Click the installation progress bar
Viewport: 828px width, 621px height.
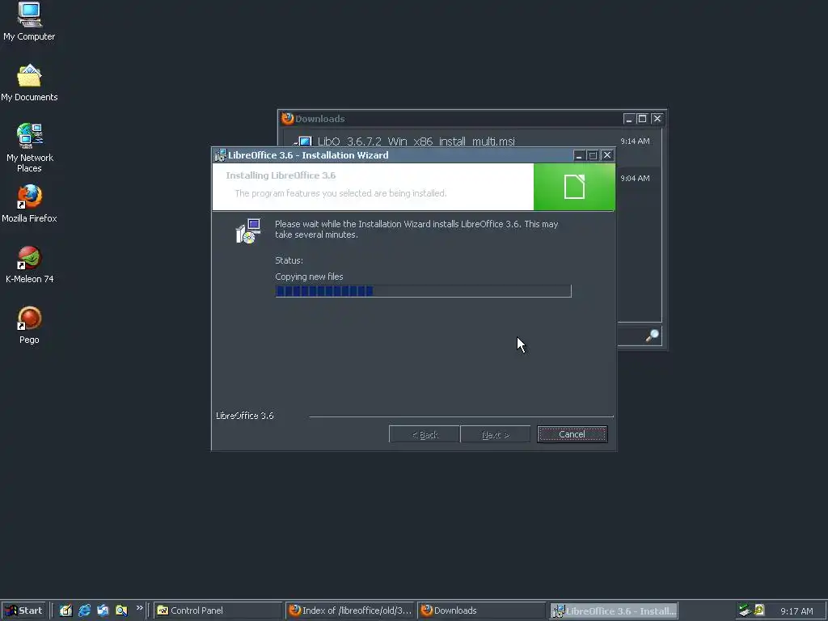[423, 291]
